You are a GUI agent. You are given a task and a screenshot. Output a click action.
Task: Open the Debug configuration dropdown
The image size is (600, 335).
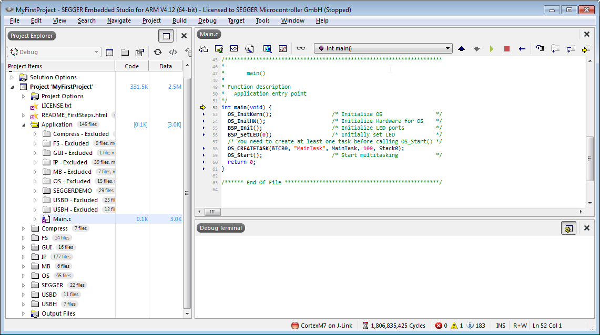[x=54, y=52]
